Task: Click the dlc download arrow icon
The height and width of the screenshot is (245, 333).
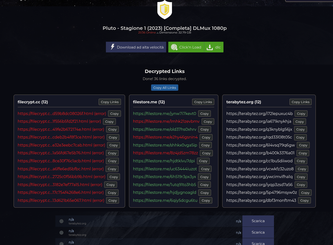Action: [210, 47]
